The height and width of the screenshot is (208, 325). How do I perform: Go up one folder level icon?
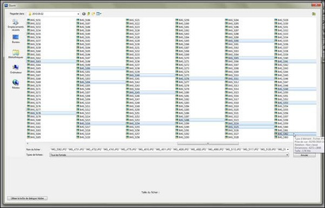coord(89,14)
